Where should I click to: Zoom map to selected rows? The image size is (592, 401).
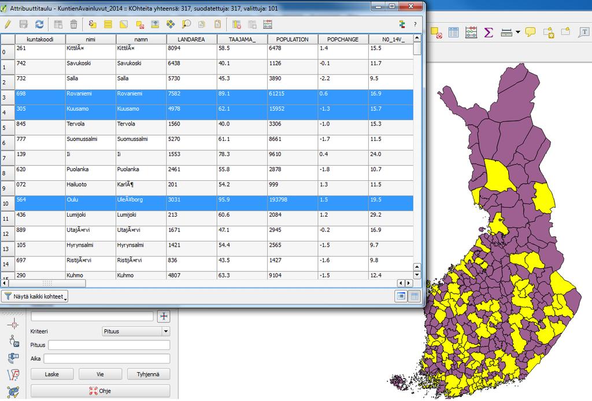point(186,24)
